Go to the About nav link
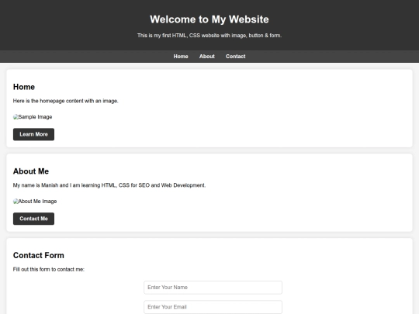 pos(207,57)
